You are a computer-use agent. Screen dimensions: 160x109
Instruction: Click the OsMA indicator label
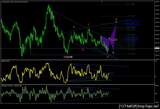point(12,86)
